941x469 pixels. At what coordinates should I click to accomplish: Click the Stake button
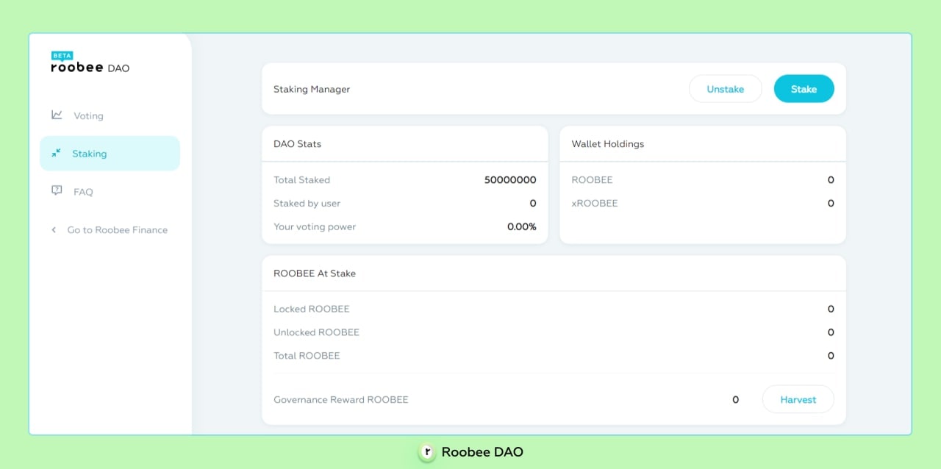click(804, 89)
